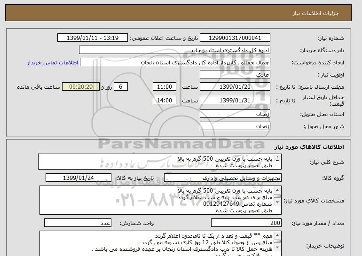Click the header جزئیات اطلاعات نیاز
The width and height of the screenshot is (362, 256).
[315, 13]
